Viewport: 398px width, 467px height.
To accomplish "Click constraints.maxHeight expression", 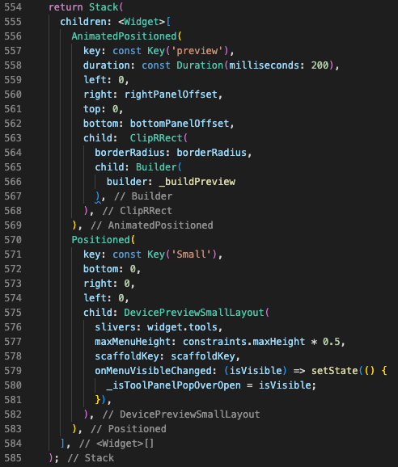I will (x=243, y=342).
